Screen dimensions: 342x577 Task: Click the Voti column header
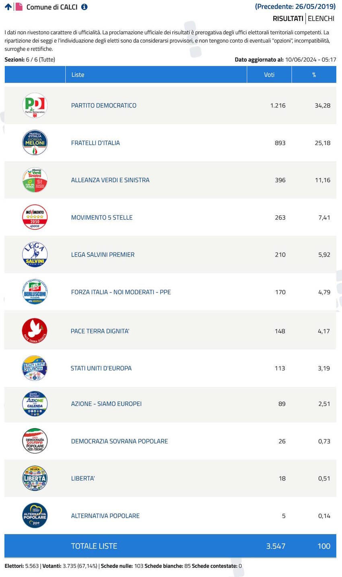pos(269,75)
